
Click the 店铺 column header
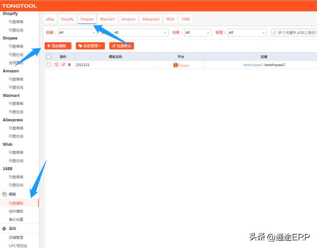264,57
